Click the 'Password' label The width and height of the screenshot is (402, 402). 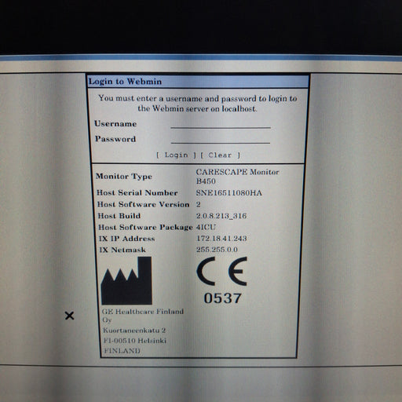(x=115, y=139)
